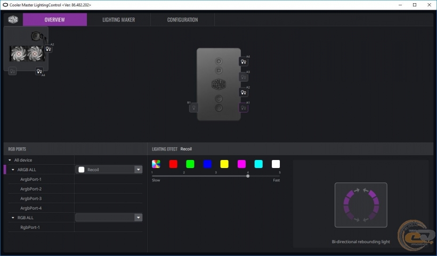
Task: Choose the white color swatch
Action: [x=276, y=164]
